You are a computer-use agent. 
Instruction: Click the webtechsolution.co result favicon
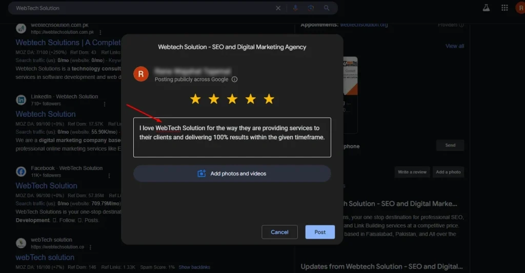21,243
